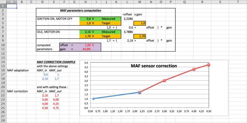Select the MAF CORRECTION EXAMPLE heading cell
This screenshot has height=123, width=247.
(56, 62)
